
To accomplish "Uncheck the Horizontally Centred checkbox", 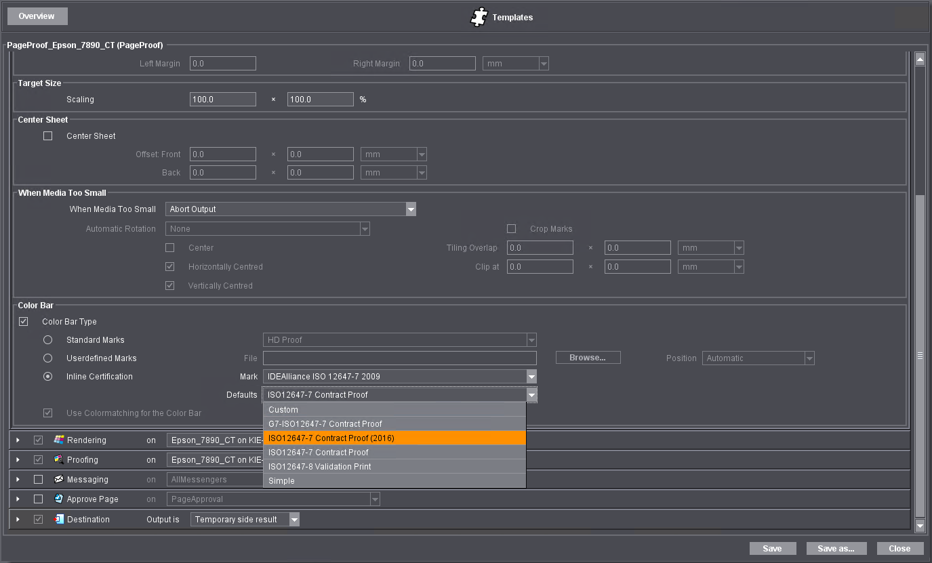I will click(x=170, y=267).
